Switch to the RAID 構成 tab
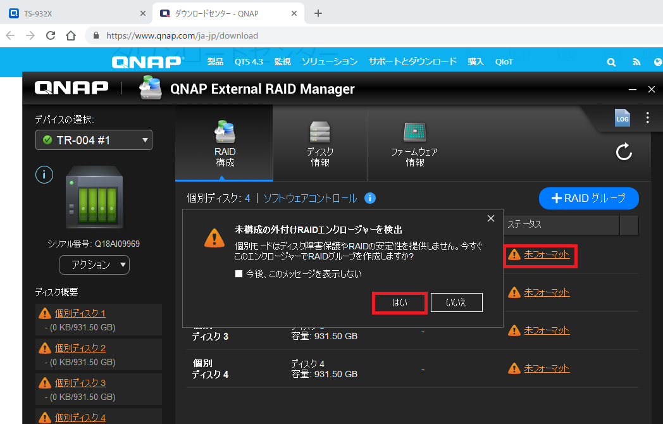This screenshot has height=424, width=663. 225,144
